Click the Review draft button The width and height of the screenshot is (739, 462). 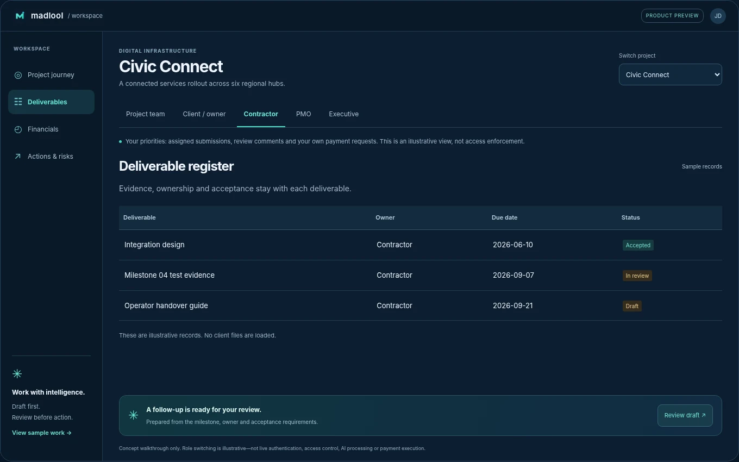click(x=685, y=415)
